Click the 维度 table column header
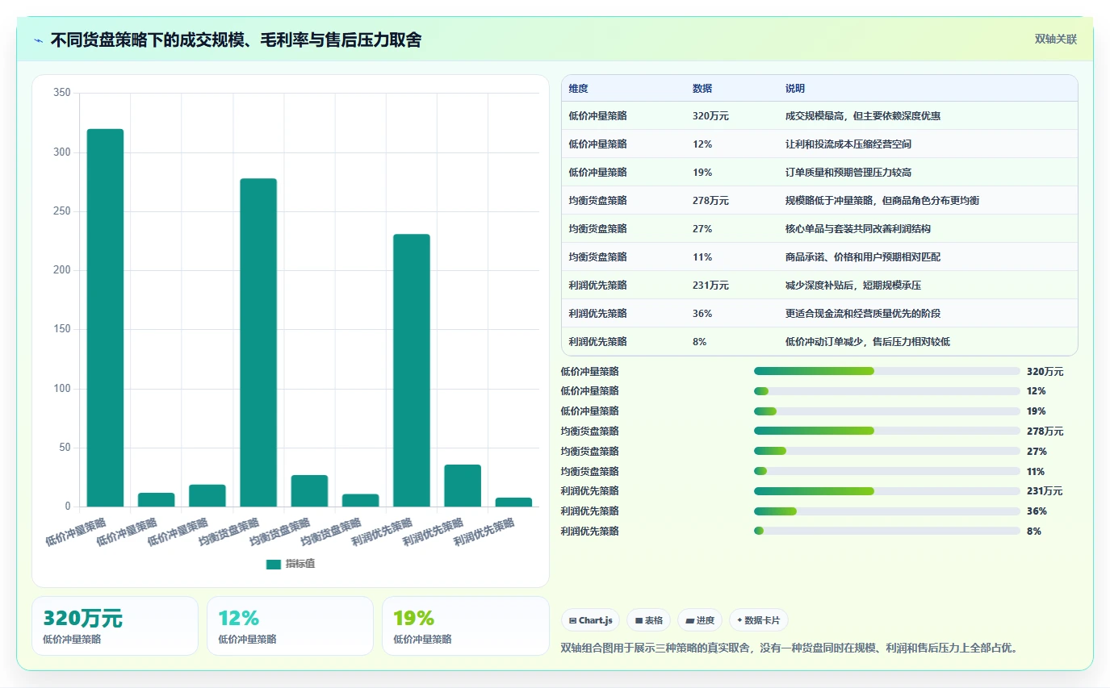Image resolution: width=1110 pixels, height=688 pixels. pos(578,89)
